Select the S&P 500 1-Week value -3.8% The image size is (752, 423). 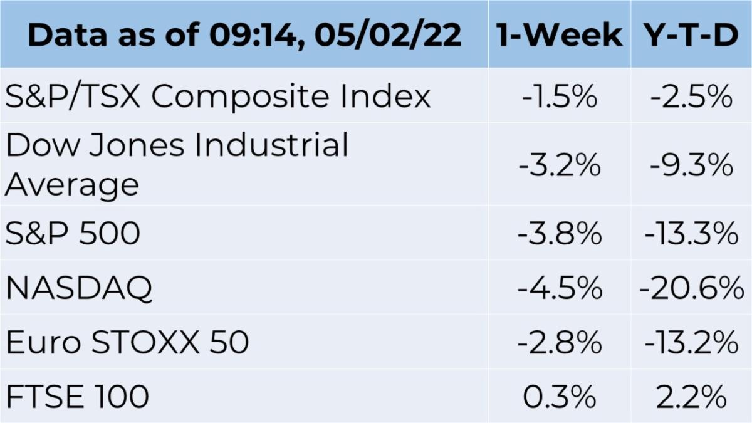click(x=559, y=234)
